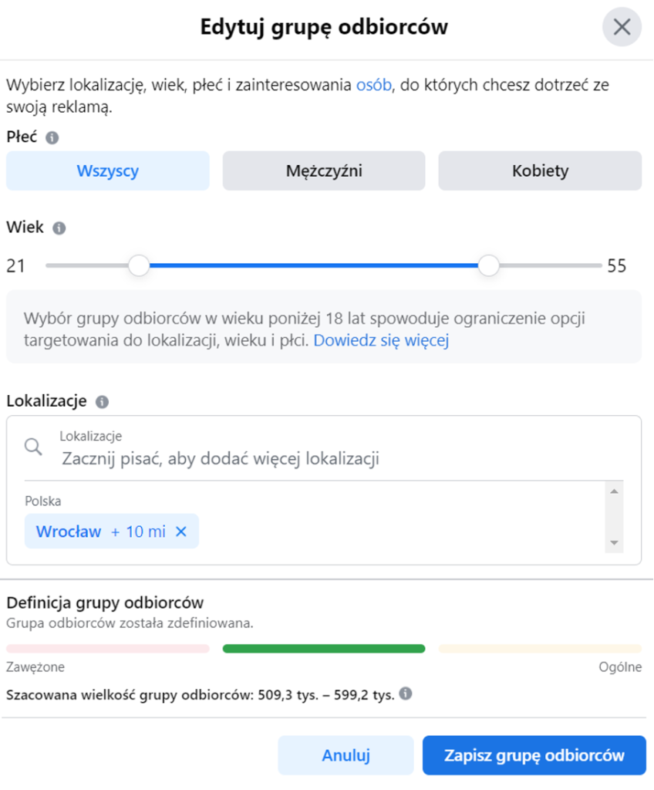Close the Edytuj grupę odbiorców dialog
654x790 pixels.
click(x=622, y=27)
